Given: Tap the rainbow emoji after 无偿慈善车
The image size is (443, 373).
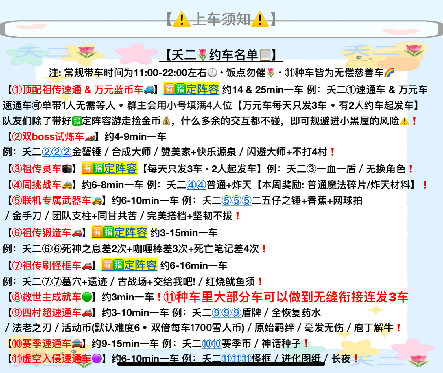Looking at the screenshot, I should [x=389, y=73].
